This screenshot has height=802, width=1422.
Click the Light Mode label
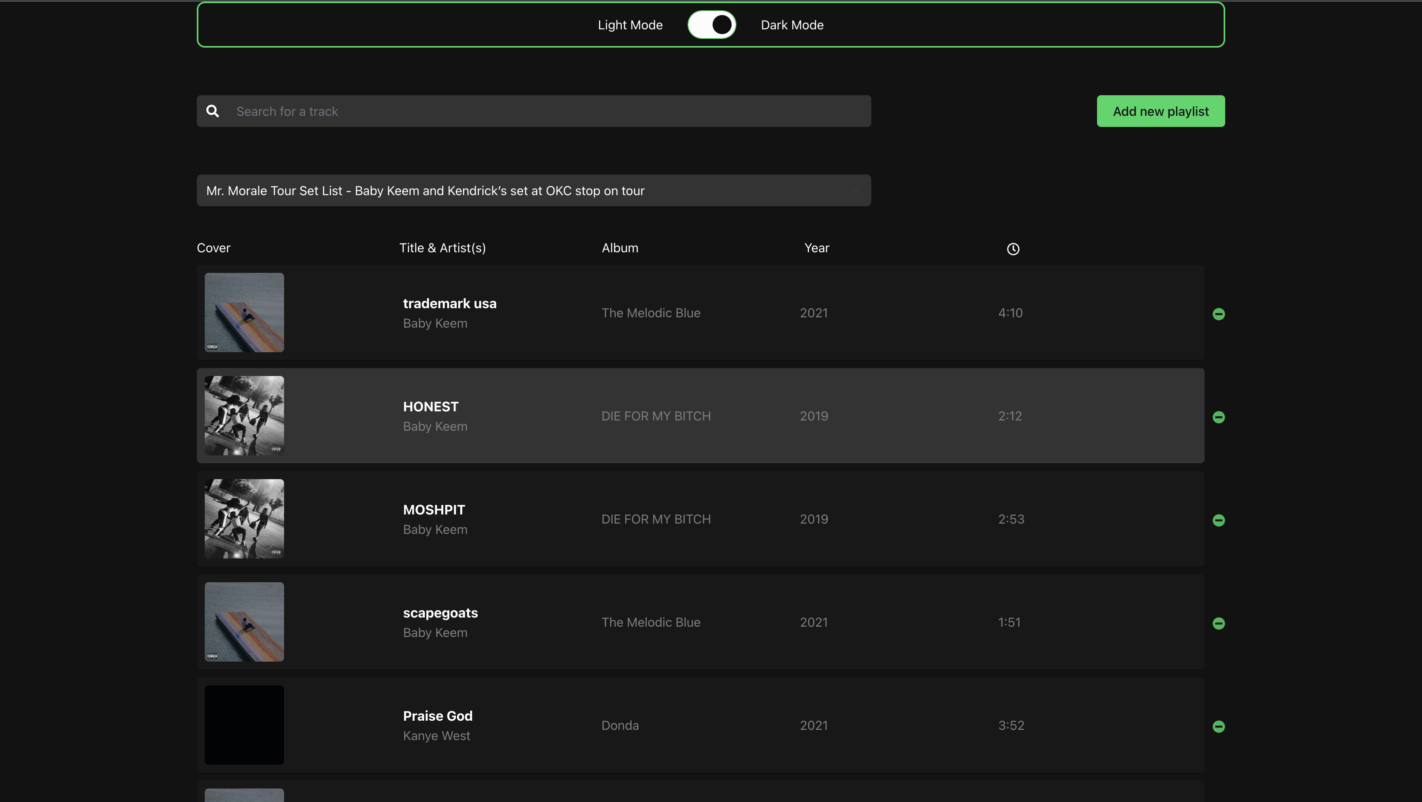630,24
